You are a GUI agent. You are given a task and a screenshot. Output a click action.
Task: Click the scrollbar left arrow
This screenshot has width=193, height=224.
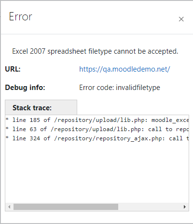click(x=9, y=207)
